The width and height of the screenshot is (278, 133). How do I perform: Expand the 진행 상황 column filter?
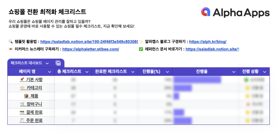pos(265,72)
